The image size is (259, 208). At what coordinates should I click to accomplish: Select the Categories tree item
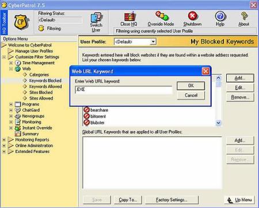pyautogui.click(x=39, y=74)
